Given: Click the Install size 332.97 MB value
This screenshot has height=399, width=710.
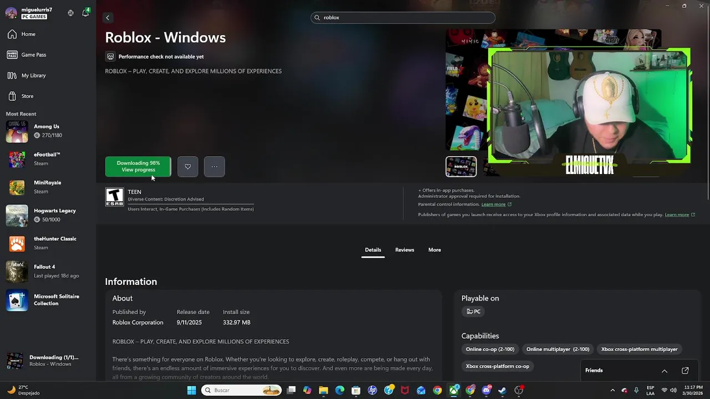Looking at the screenshot, I should (x=236, y=323).
